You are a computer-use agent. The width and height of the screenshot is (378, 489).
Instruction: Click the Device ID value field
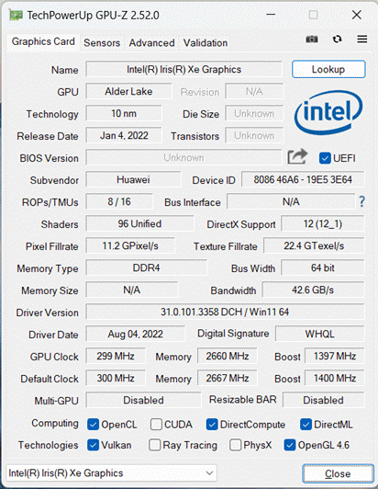(x=303, y=179)
